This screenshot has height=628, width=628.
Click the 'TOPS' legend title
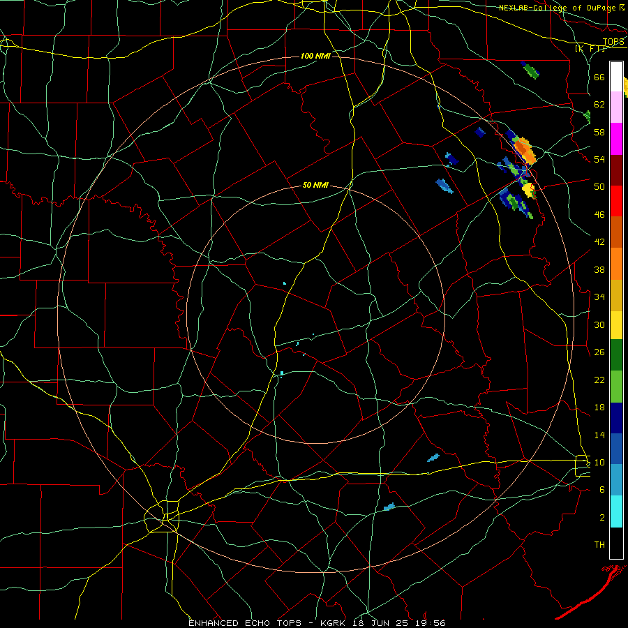click(613, 41)
